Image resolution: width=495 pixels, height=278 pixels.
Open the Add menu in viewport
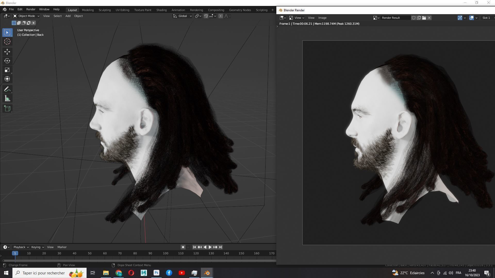[x=68, y=16]
